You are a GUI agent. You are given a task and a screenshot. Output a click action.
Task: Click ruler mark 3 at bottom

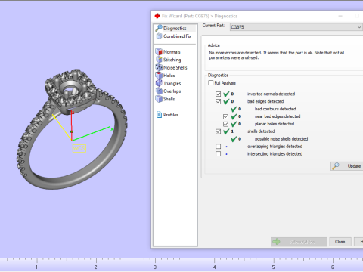(x=155, y=267)
